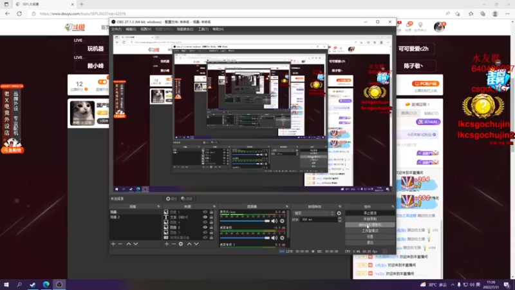Pop out the Scene Transitions dock panel
This screenshot has width=515, height=290.
click(x=340, y=207)
